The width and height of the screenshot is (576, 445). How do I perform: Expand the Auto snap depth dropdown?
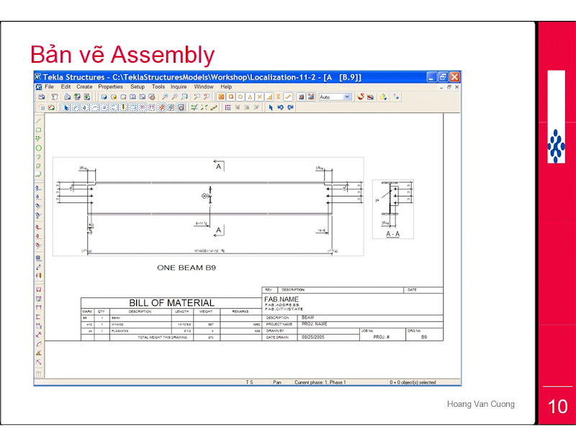[347, 97]
